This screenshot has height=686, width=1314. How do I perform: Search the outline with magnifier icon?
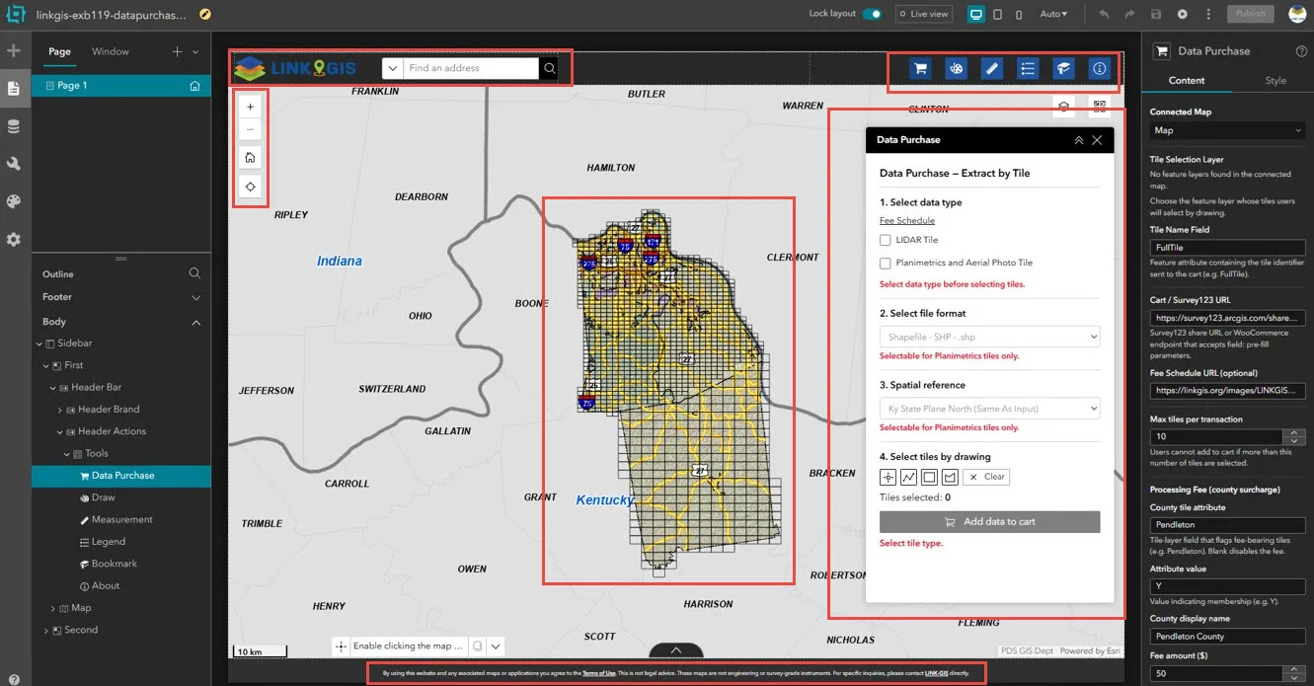(194, 273)
